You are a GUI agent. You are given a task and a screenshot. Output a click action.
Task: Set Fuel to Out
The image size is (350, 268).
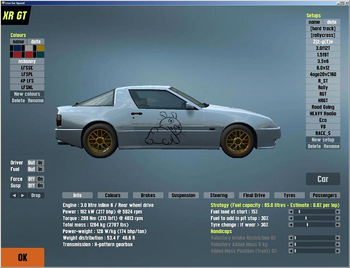pyautogui.click(x=31, y=169)
